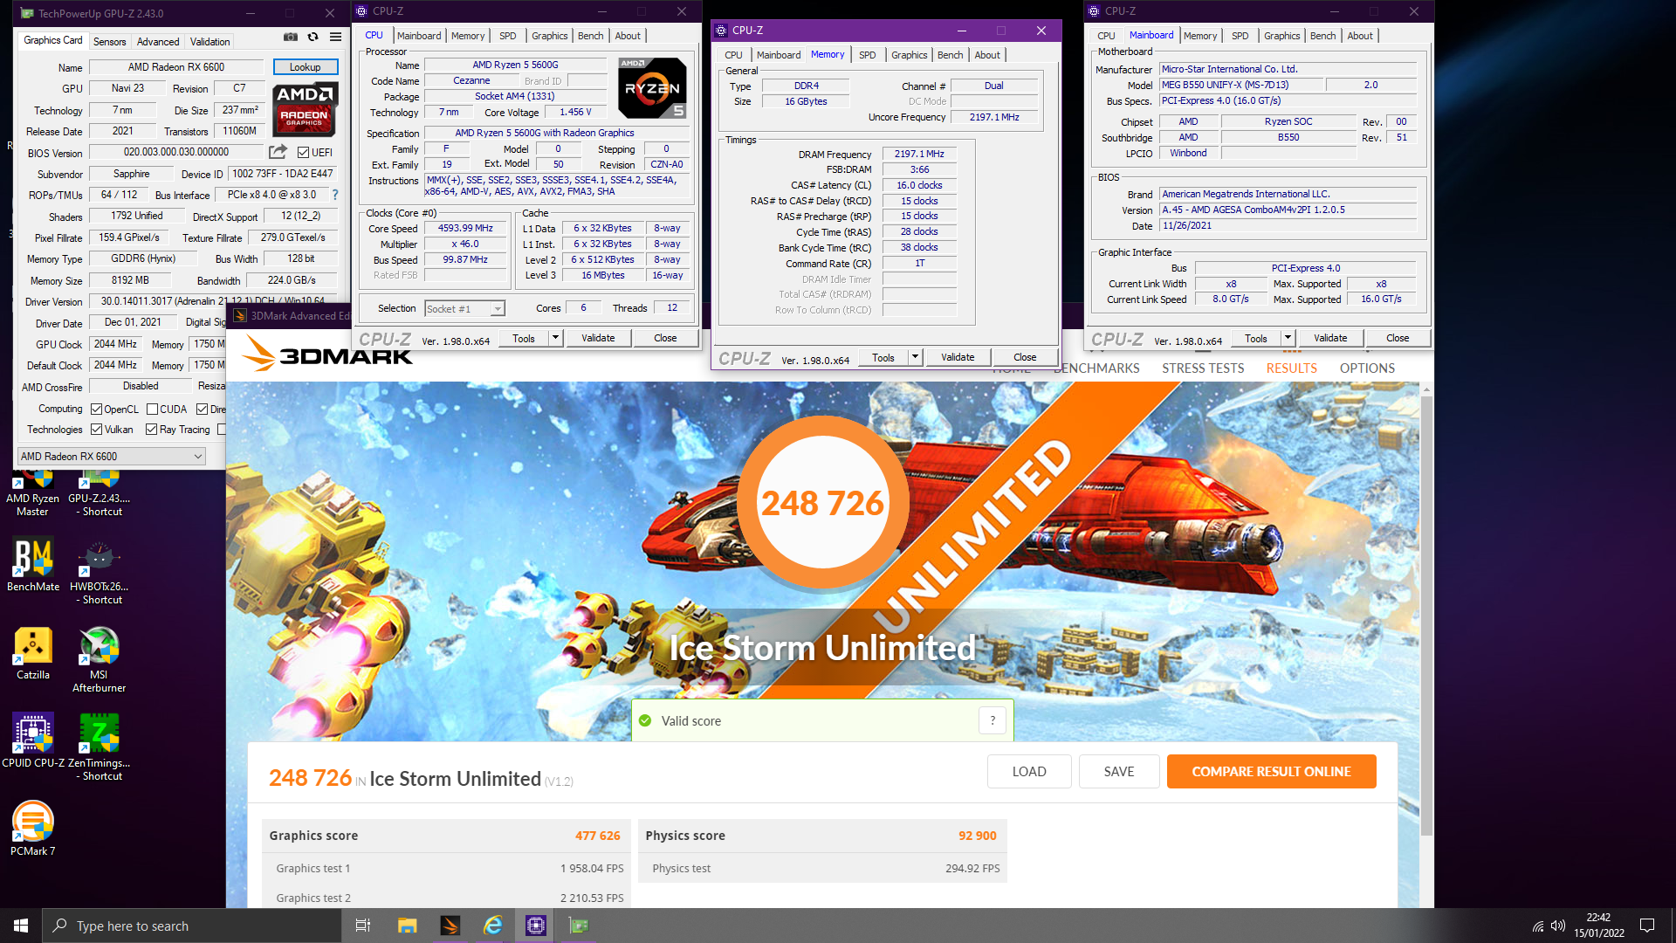The width and height of the screenshot is (1676, 943).
Task: Open HWBOTx26 shortcut on desktop
Action: tap(99, 571)
